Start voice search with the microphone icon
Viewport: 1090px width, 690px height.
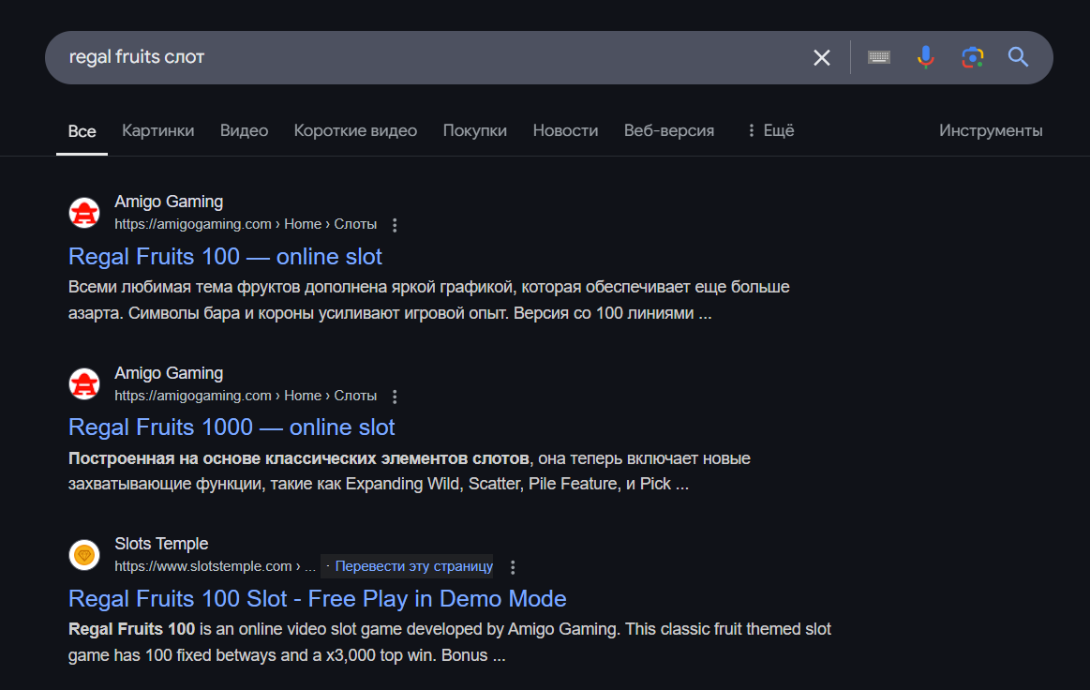tap(925, 57)
